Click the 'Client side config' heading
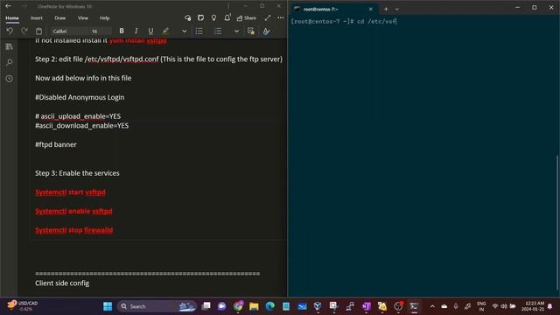Image resolution: width=560 pixels, height=315 pixels. click(x=62, y=283)
